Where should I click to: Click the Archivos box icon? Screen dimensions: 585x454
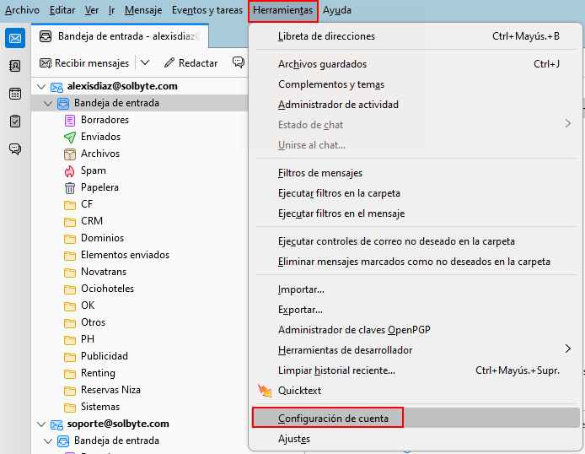pos(70,154)
